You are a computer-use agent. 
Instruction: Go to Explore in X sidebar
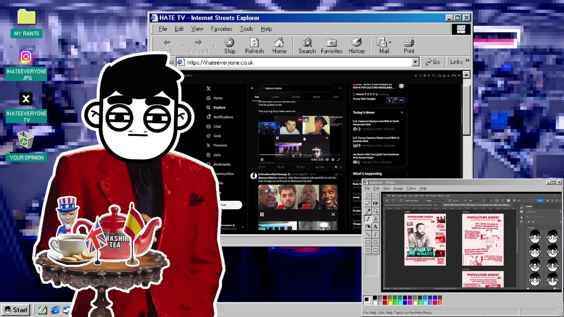click(216, 107)
